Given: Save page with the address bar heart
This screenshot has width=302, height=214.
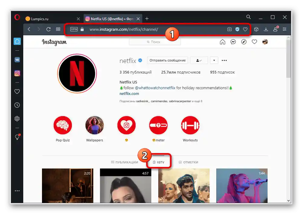Looking at the screenshot, I should [246, 29].
